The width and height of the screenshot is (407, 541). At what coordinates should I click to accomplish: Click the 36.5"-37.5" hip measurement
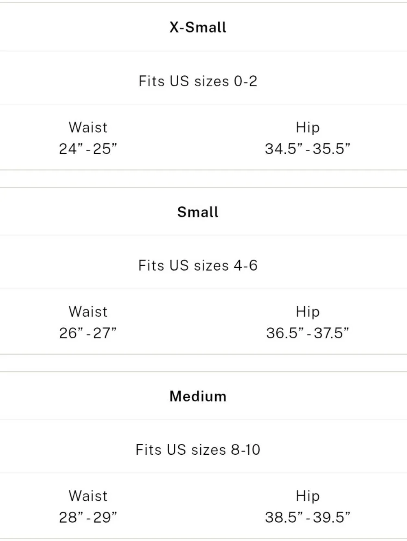point(308,333)
